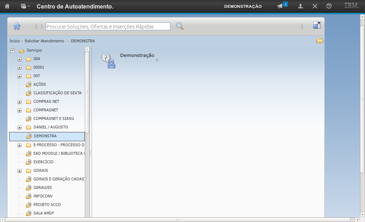
Task: Collapse the Serviços tree root
Action: 13,51
